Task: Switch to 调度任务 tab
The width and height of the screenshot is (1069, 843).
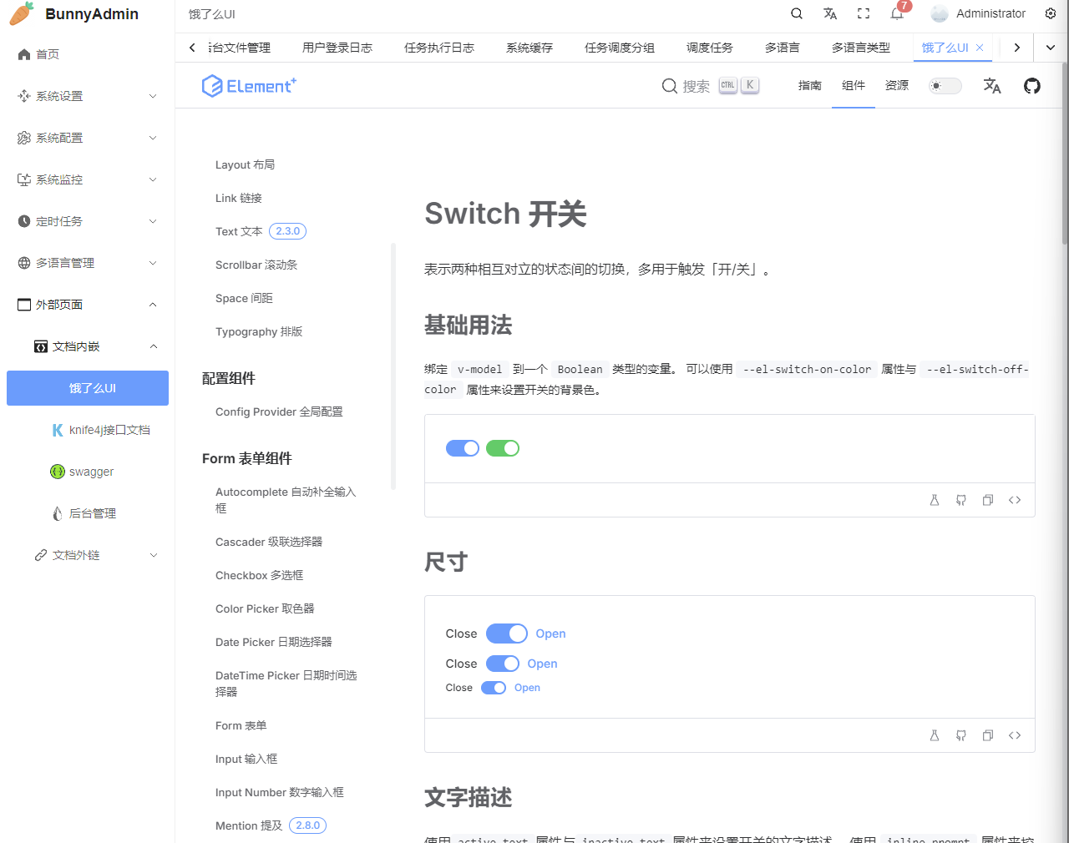Action: click(710, 48)
